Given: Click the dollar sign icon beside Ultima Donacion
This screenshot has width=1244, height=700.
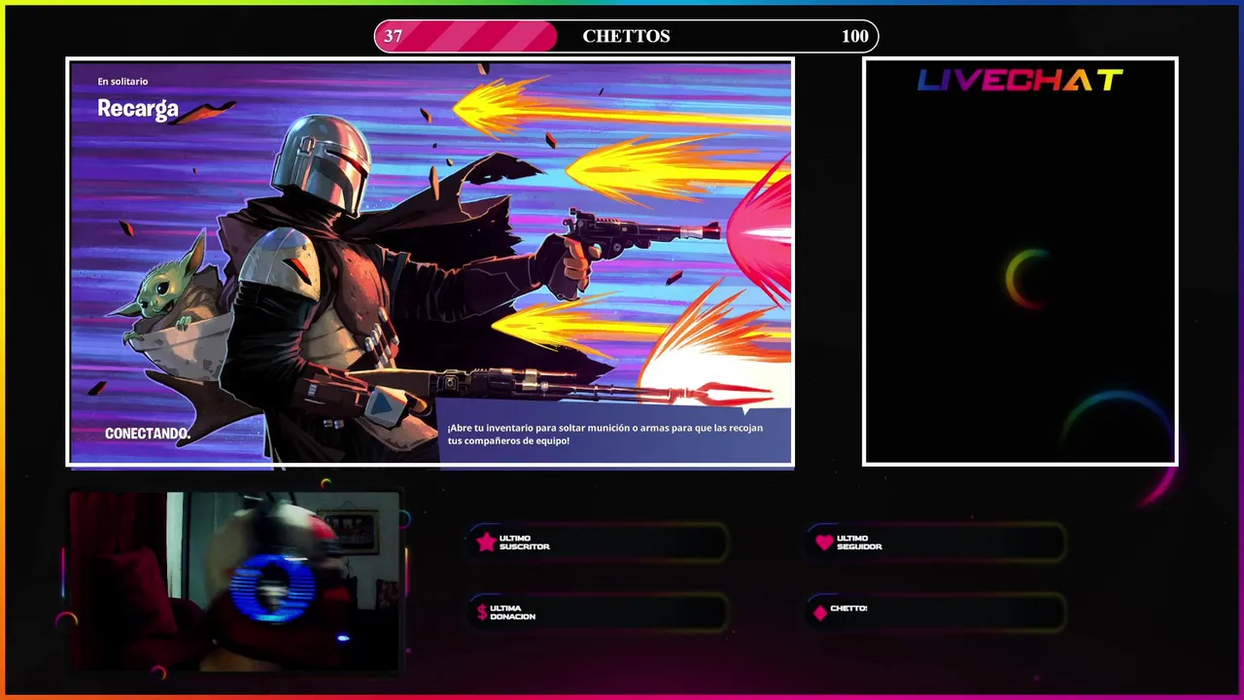Looking at the screenshot, I should pyautogui.click(x=482, y=612).
